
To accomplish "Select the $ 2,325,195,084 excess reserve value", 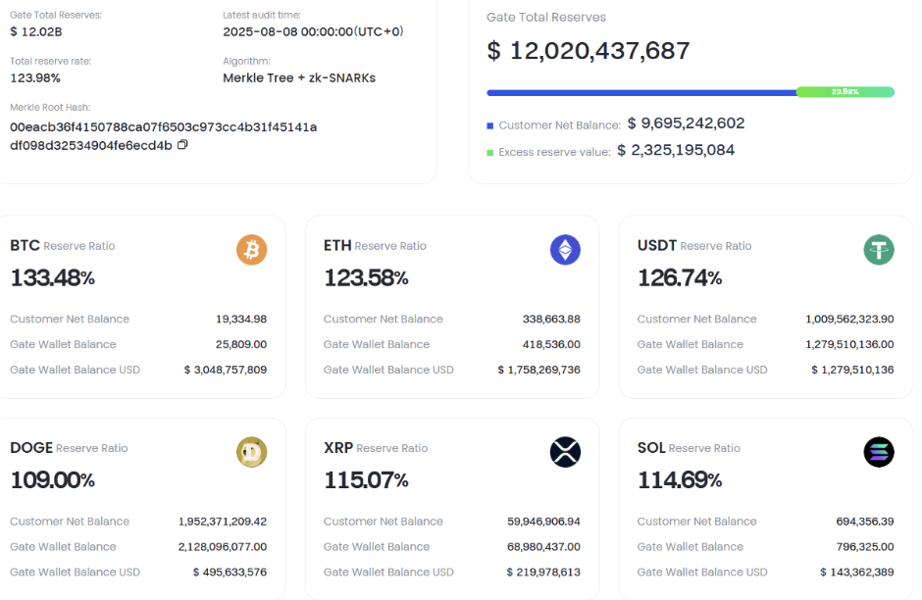I will 676,150.
